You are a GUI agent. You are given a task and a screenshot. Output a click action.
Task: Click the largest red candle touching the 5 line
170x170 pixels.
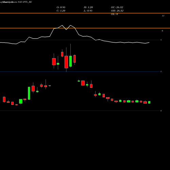[x=66, y=62]
